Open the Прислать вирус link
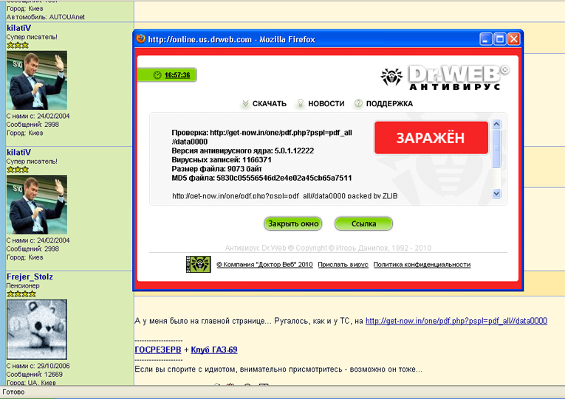This screenshot has height=399, width=565. (343, 265)
